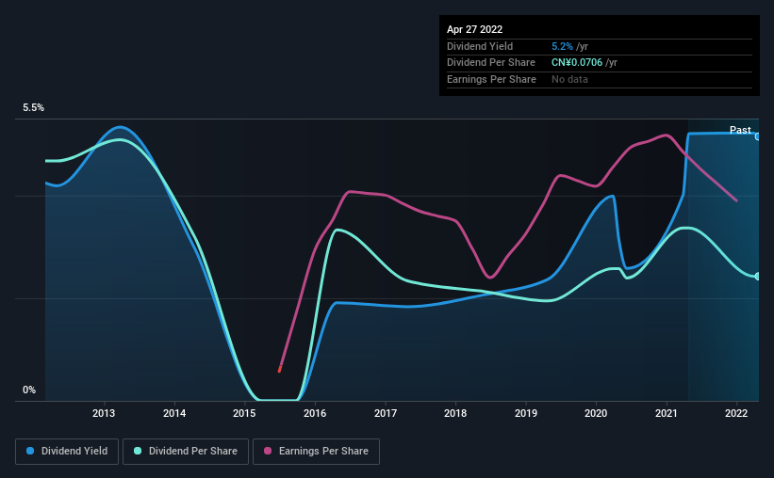The width and height of the screenshot is (774, 478).
Task: Select the 2019 label on the time axis
Action: click(x=526, y=413)
